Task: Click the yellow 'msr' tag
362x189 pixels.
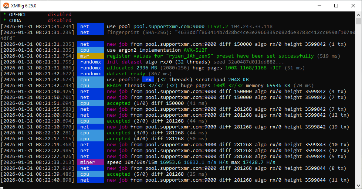Action: 91,56
